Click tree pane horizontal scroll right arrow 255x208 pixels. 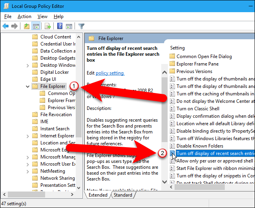pyautogui.click(x=72, y=195)
